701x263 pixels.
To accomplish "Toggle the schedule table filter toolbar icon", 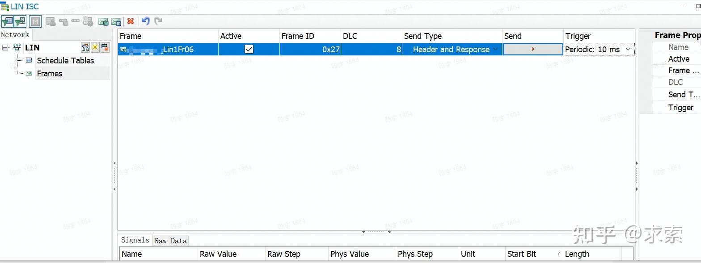I will click(8, 21).
